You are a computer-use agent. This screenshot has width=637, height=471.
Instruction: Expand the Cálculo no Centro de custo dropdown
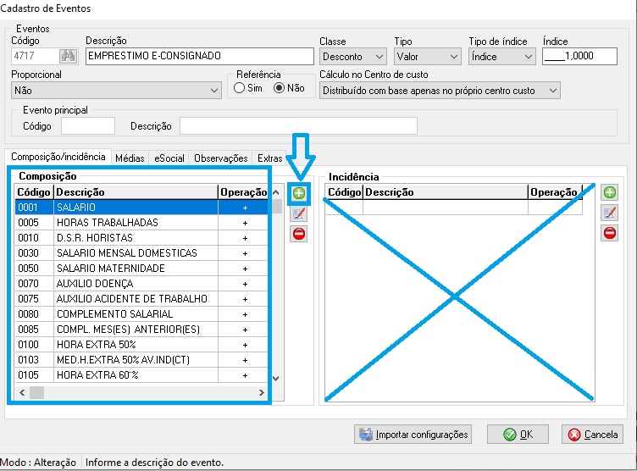[440, 91]
